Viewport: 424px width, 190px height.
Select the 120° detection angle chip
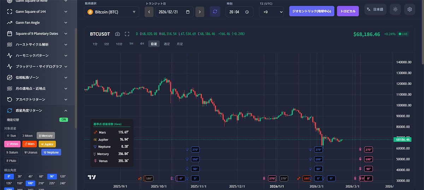[x=63, y=177]
